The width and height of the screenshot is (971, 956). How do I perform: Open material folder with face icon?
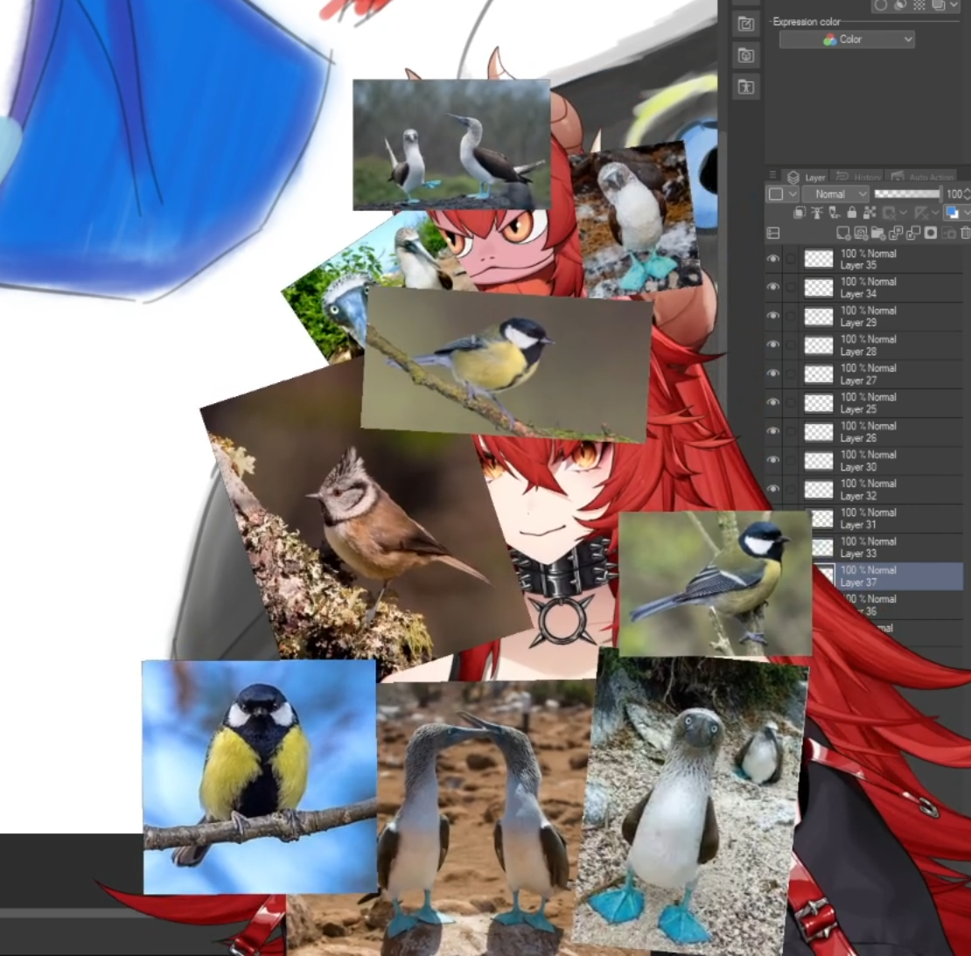[745, 55]
